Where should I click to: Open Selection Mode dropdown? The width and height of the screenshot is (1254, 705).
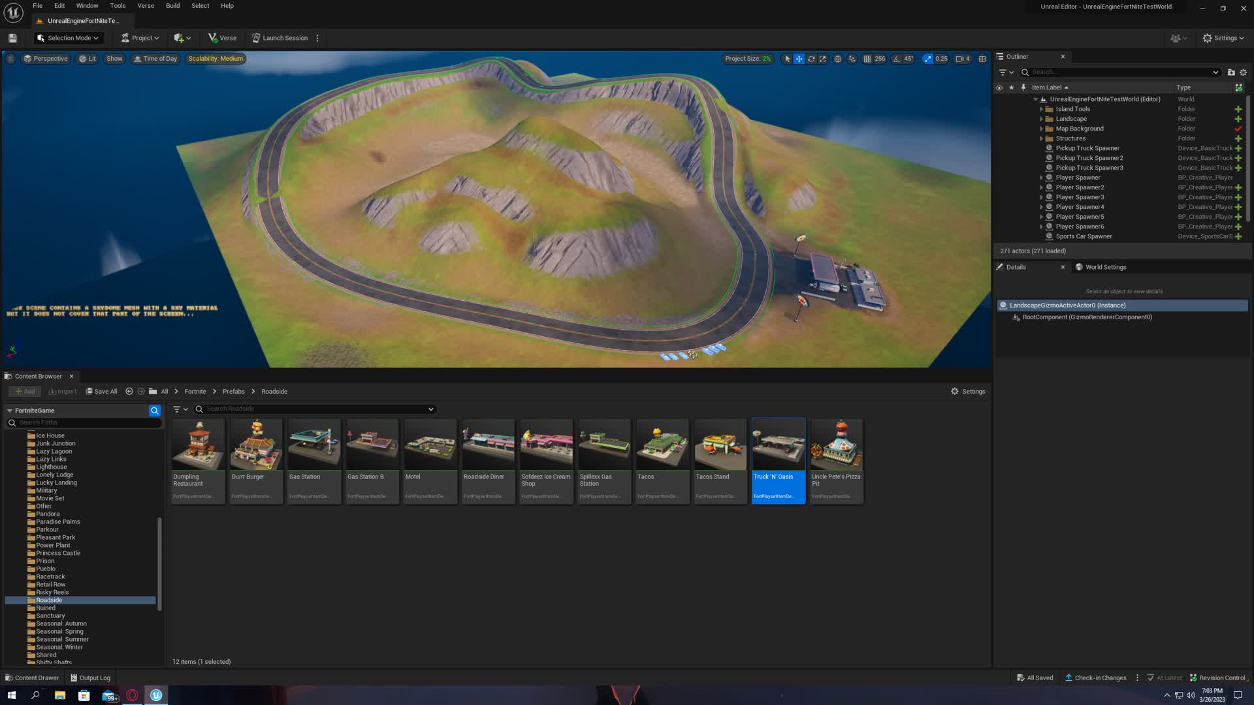pyautogui.click(x=68, y=38)
